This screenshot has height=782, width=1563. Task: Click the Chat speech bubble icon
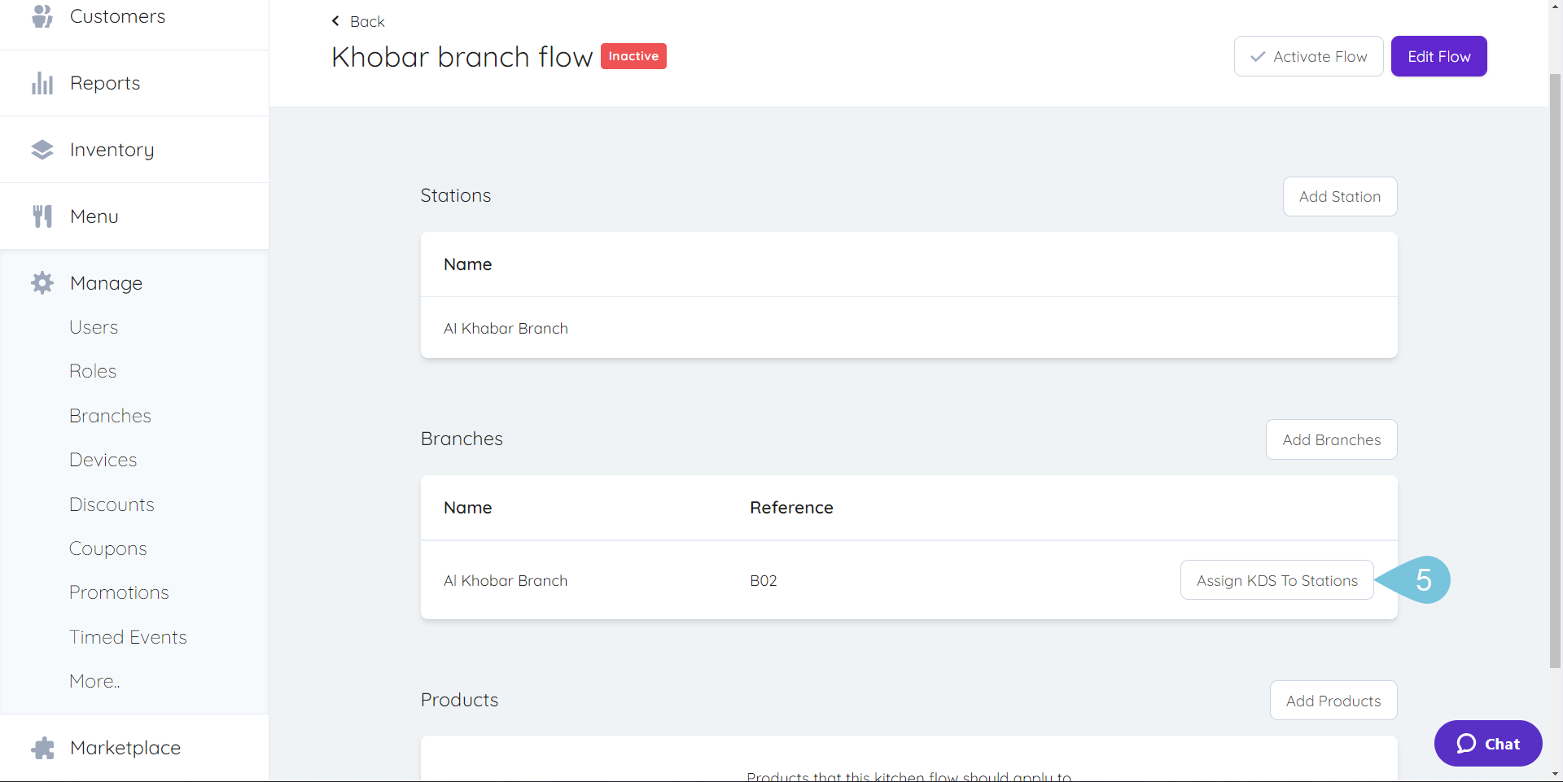1466,744
